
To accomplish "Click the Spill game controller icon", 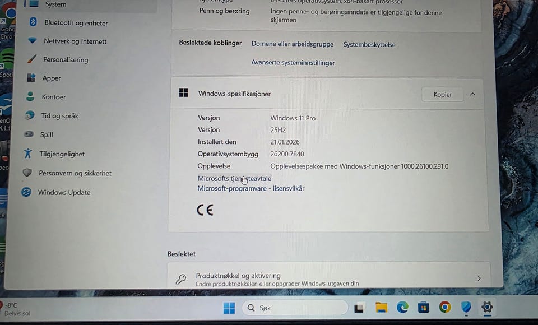I will pos(29,134).
